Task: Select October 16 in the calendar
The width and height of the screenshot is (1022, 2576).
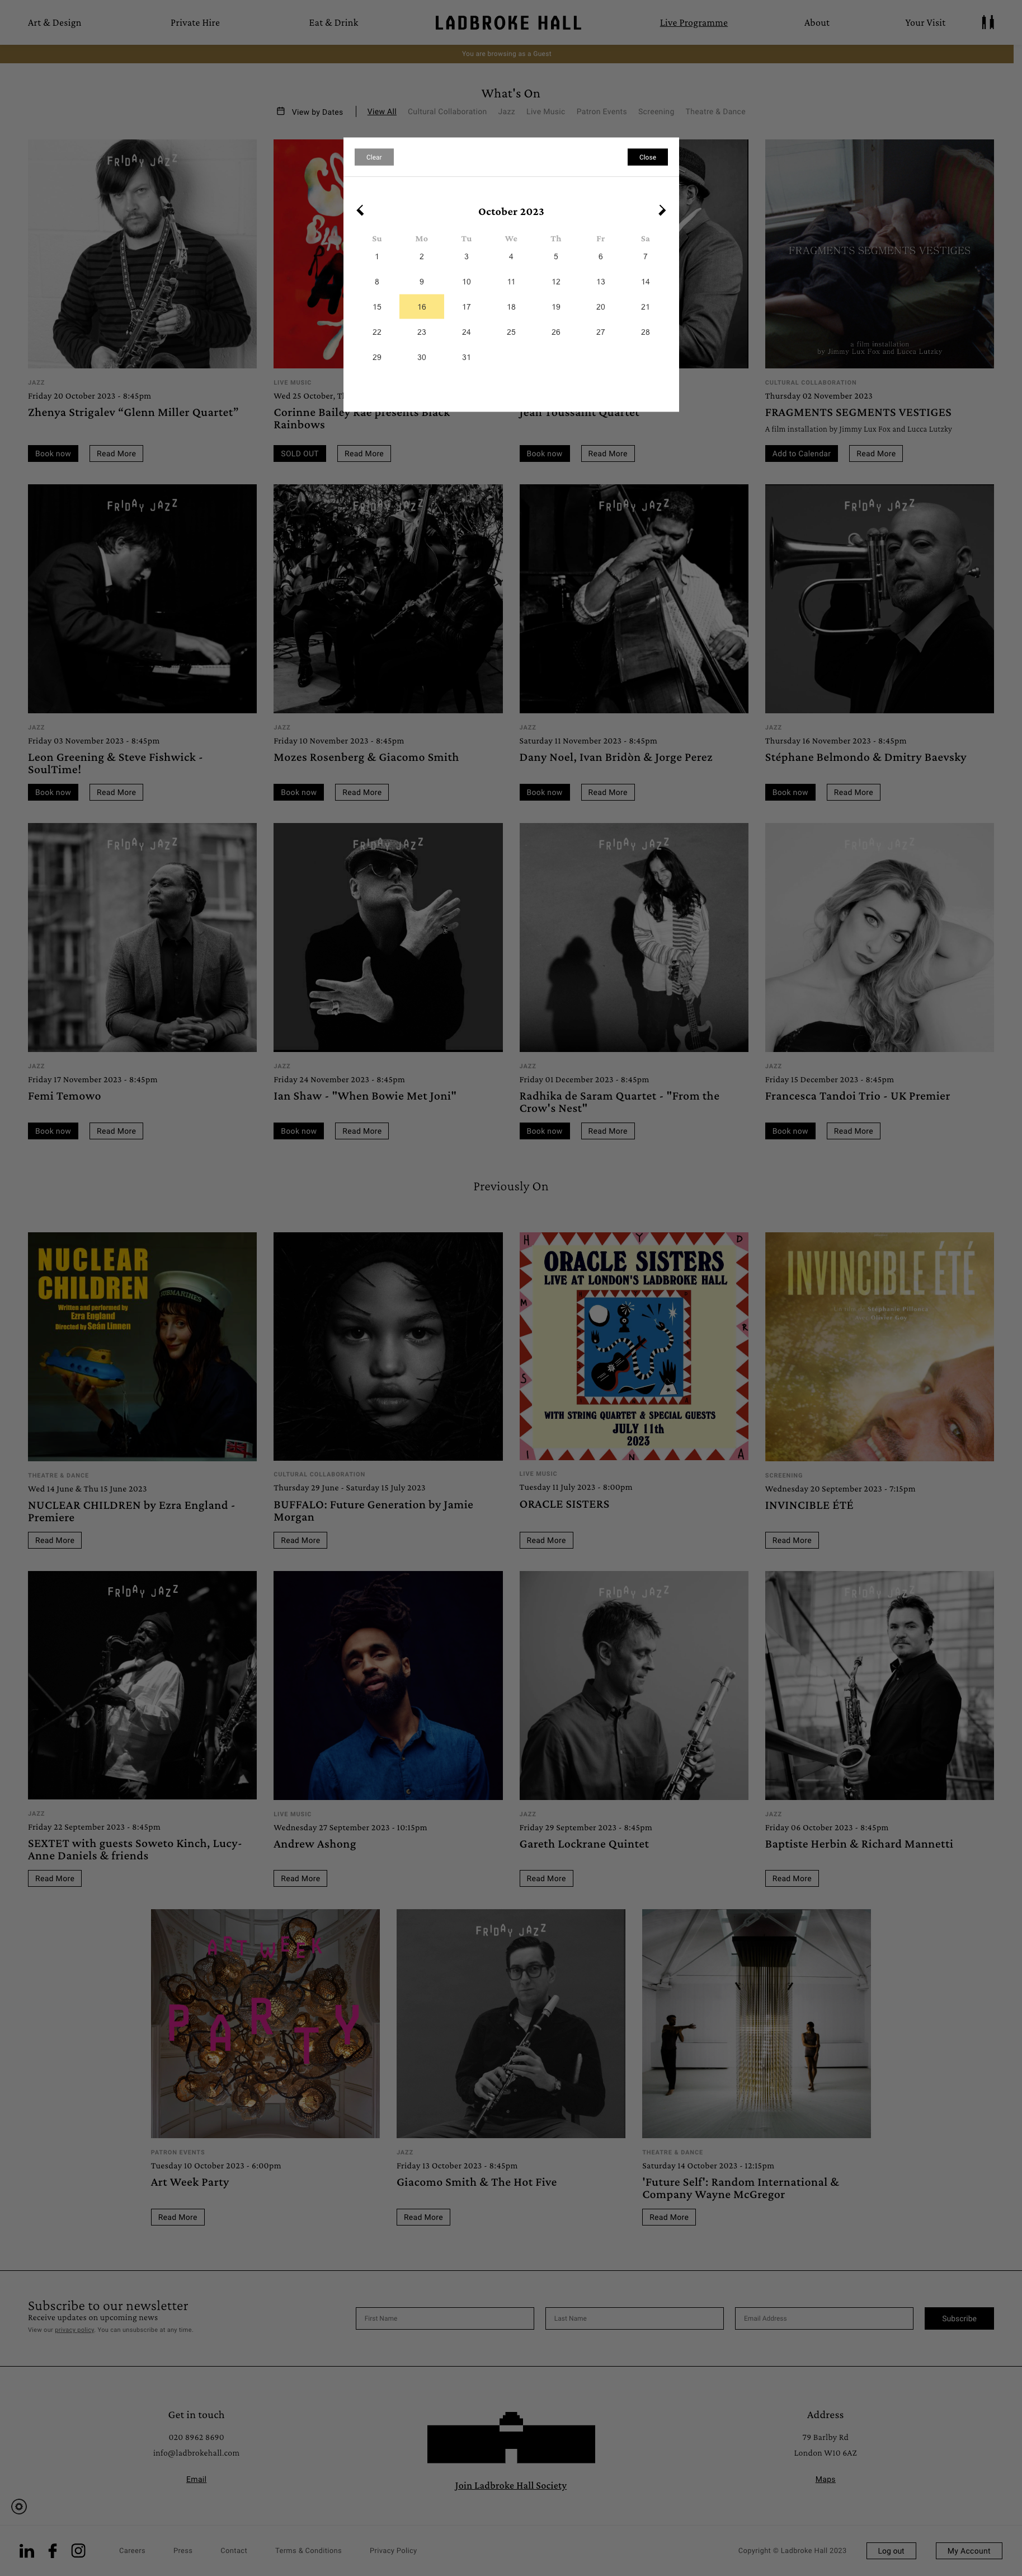Action: point(422,307)
